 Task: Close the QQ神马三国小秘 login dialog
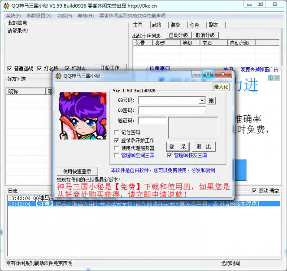223,74
